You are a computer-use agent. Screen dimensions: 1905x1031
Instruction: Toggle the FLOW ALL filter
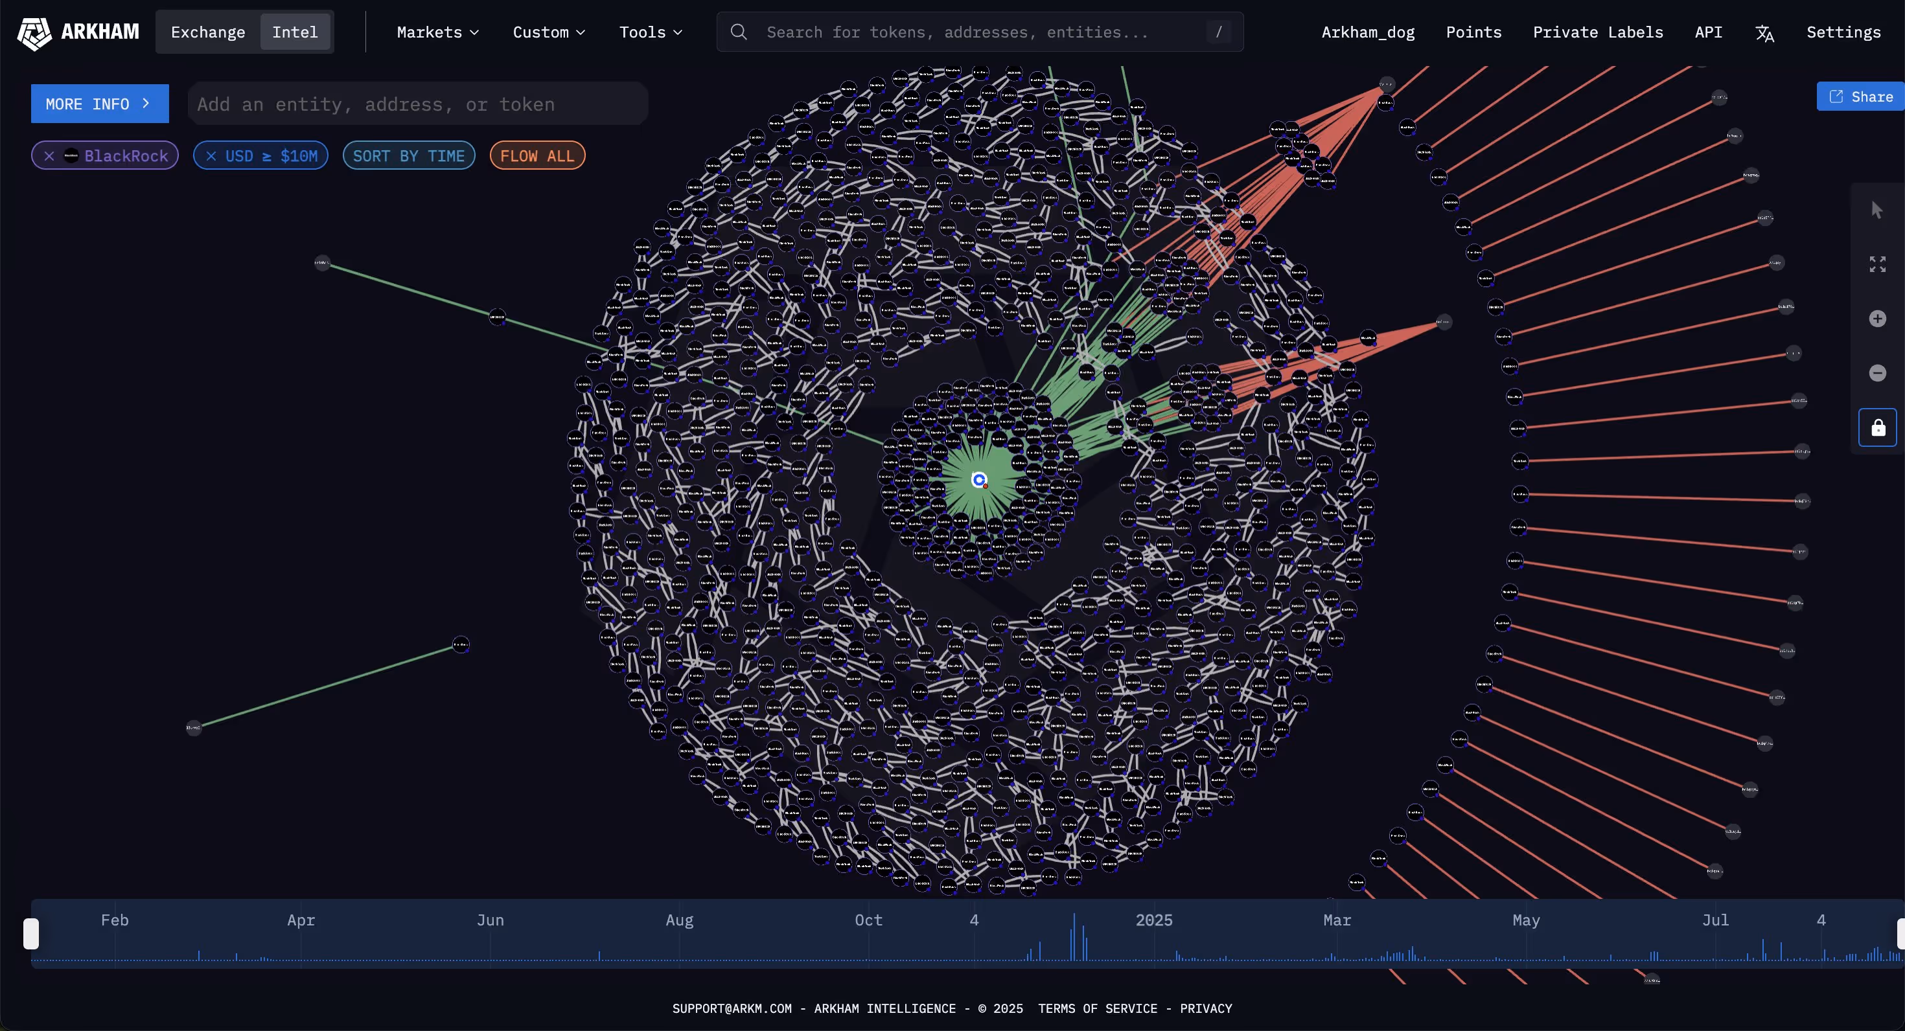(537, 156)
